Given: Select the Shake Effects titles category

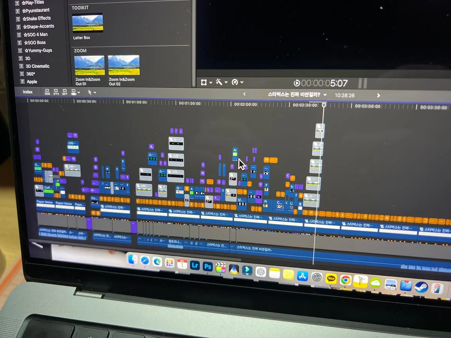Looking at the screenshot, I should 38,18.
